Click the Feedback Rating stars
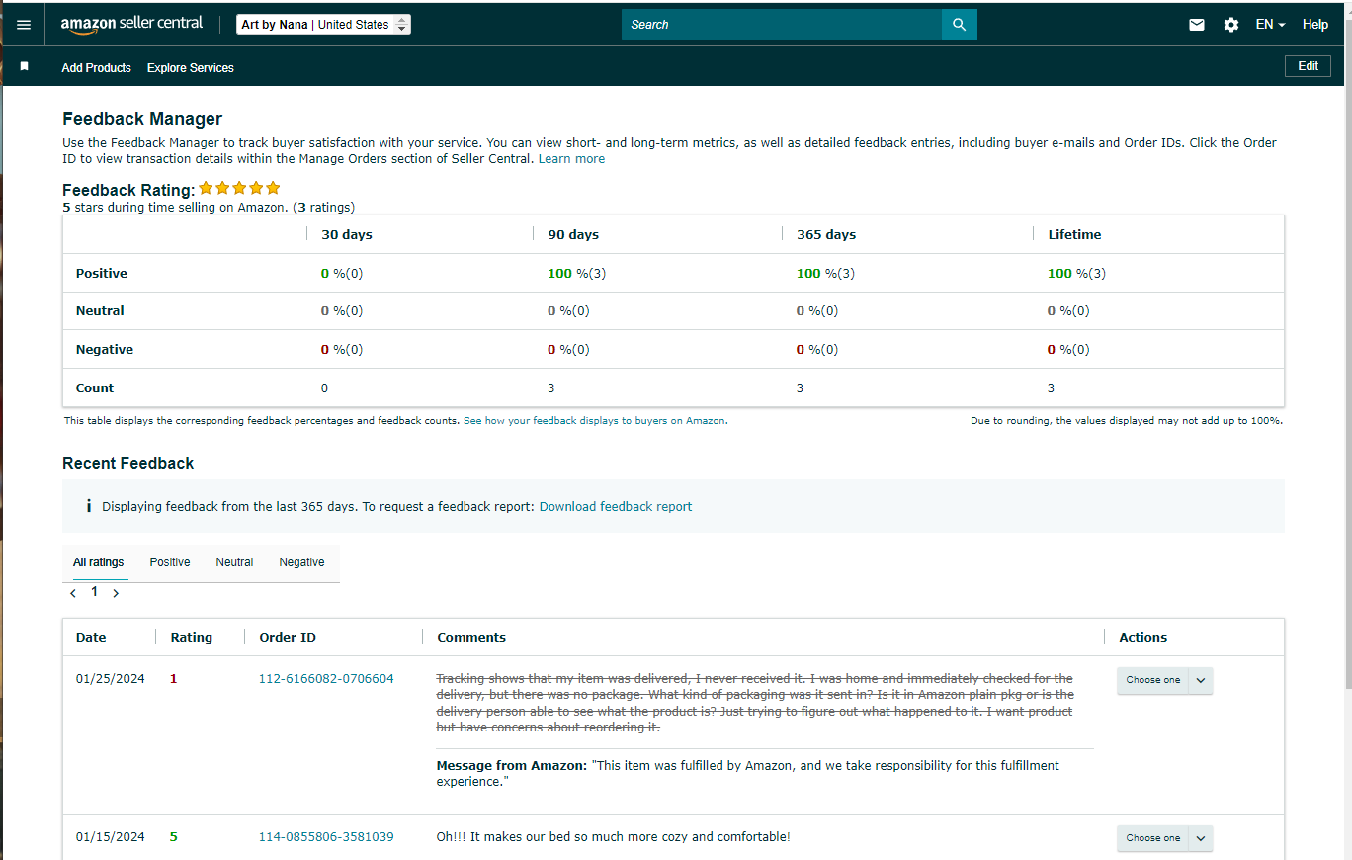Viewport: 1352px width, 860px height. tap(239, 188)
